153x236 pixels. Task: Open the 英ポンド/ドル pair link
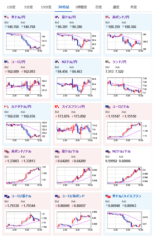(21, 151)
